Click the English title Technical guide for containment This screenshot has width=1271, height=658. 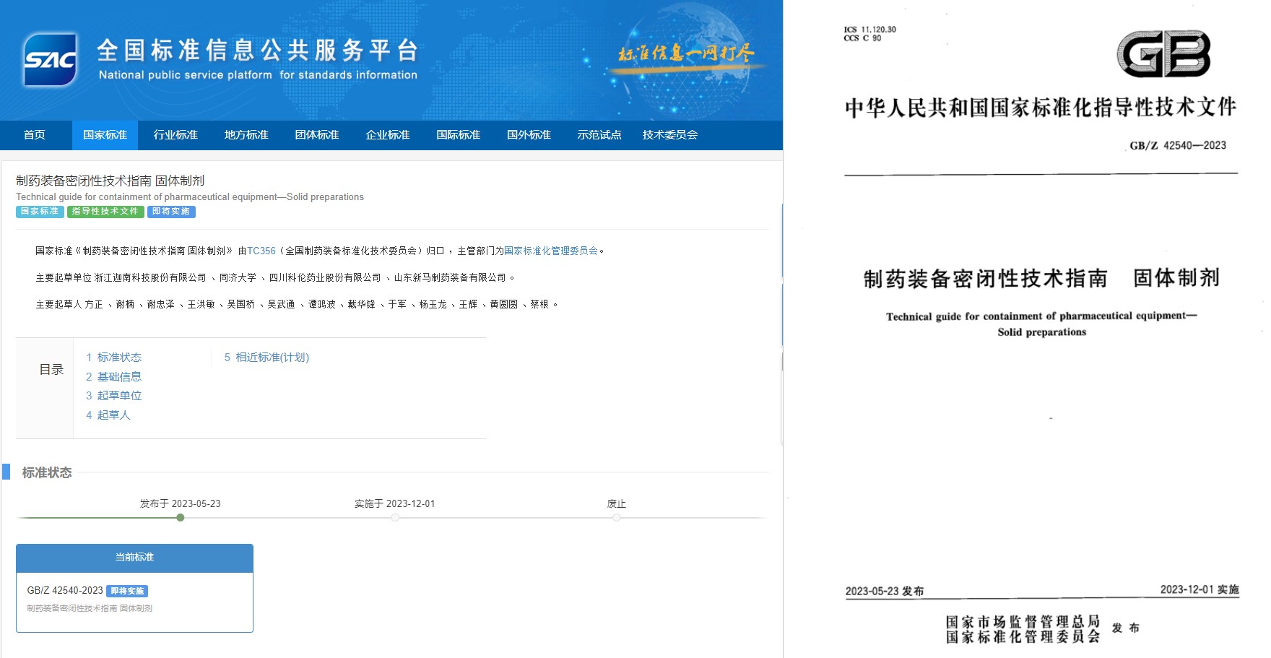click(x=190, y=197)
